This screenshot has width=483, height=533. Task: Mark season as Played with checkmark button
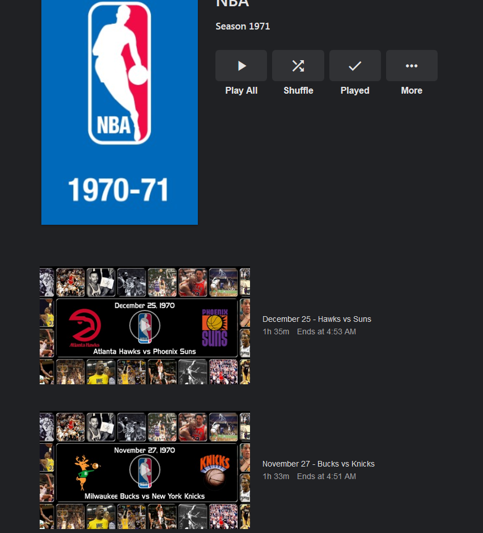coord(355,66)
